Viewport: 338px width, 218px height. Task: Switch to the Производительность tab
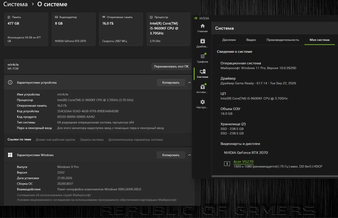283,40
